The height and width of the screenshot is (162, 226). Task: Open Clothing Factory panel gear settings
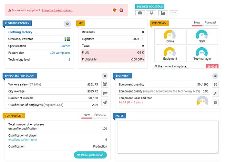67,24
